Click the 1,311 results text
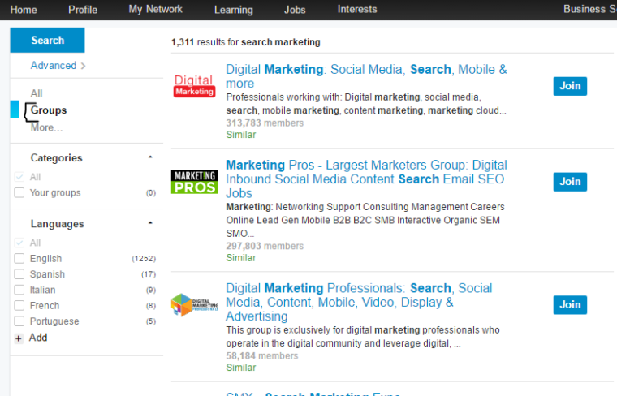This screenshot has width=617, height=396. (x=246, y=42)
